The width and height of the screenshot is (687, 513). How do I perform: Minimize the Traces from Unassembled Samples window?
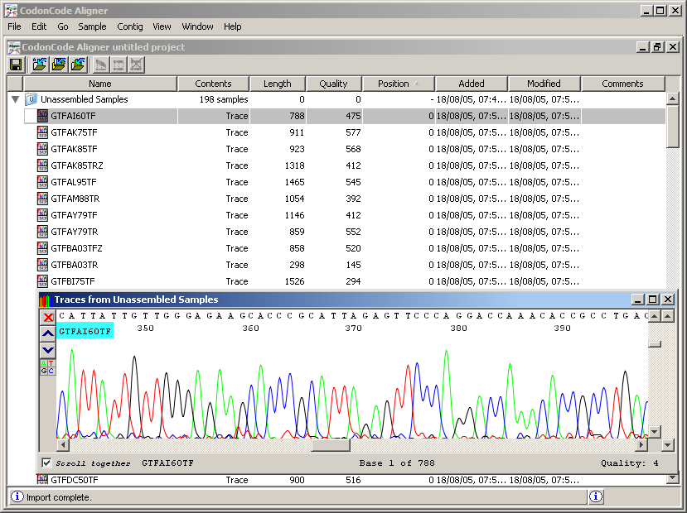tap(638, 300)
